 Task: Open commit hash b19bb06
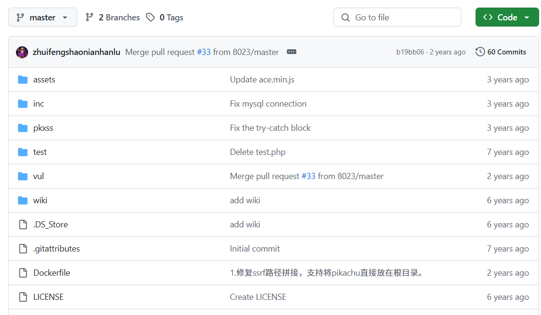tap(410, 52)
